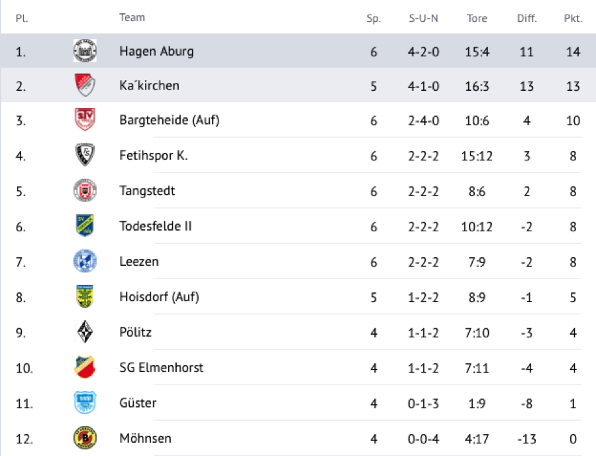
Task: Click the Tangstedt club crest
Action: click(x=85, y=191)
